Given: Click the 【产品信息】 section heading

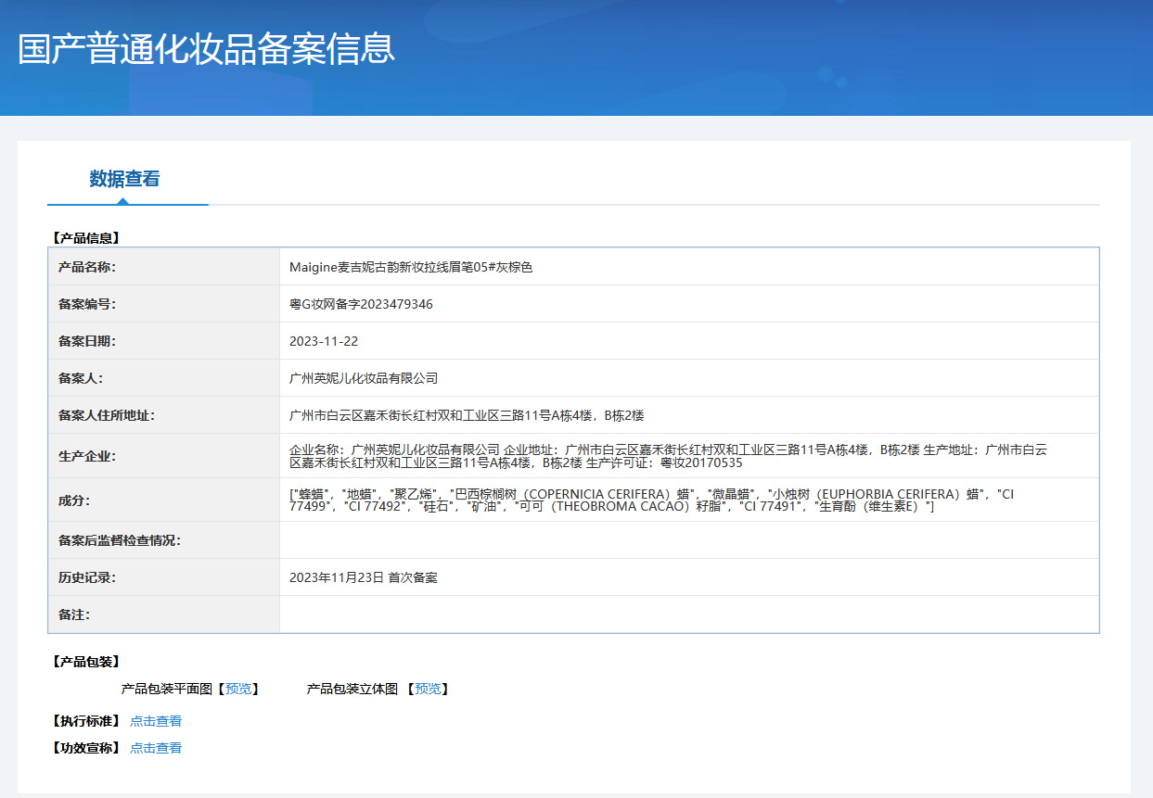Looking at the screenshot, I should tap(86, 238).
